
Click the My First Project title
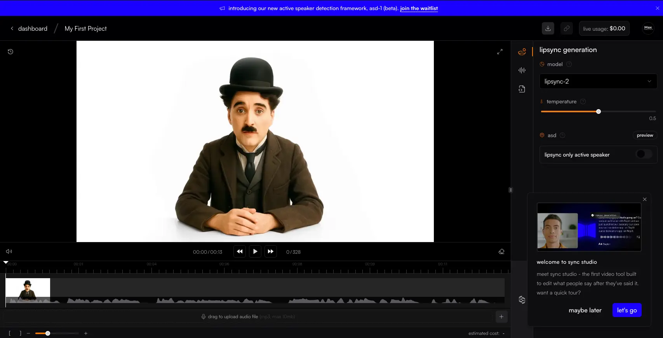(85, 28)
